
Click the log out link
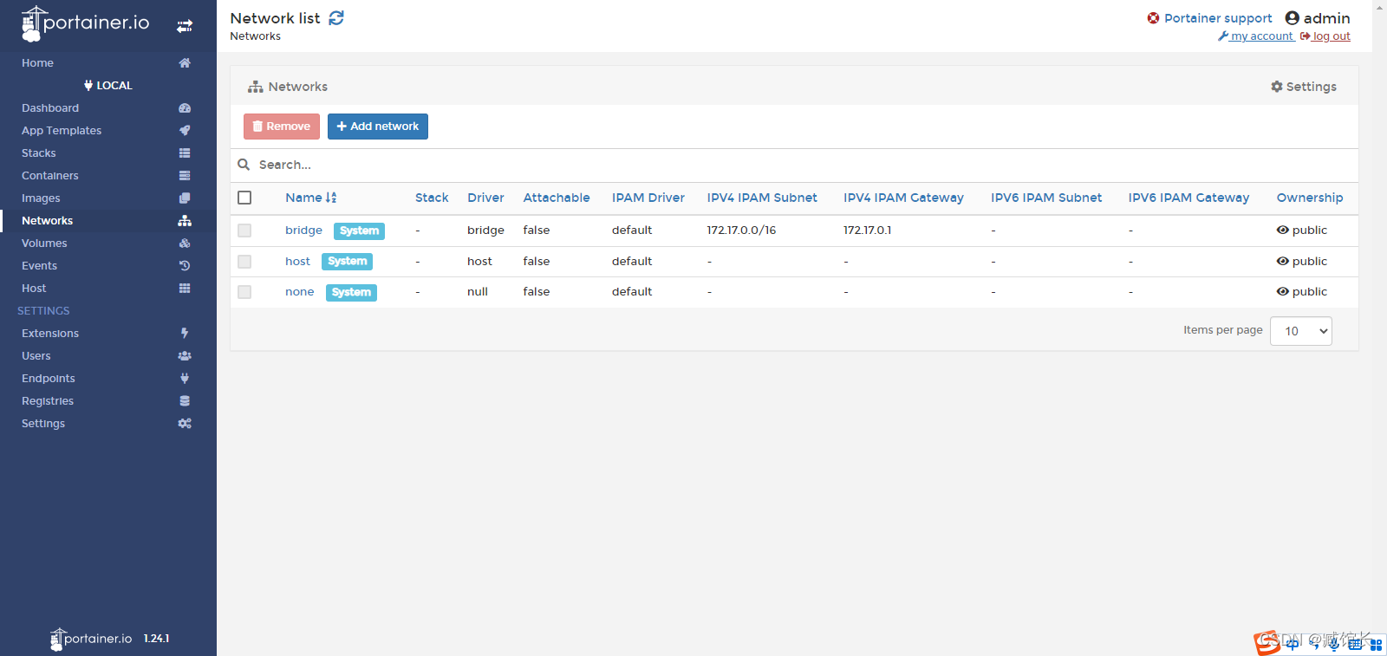tap(1325, 36)
